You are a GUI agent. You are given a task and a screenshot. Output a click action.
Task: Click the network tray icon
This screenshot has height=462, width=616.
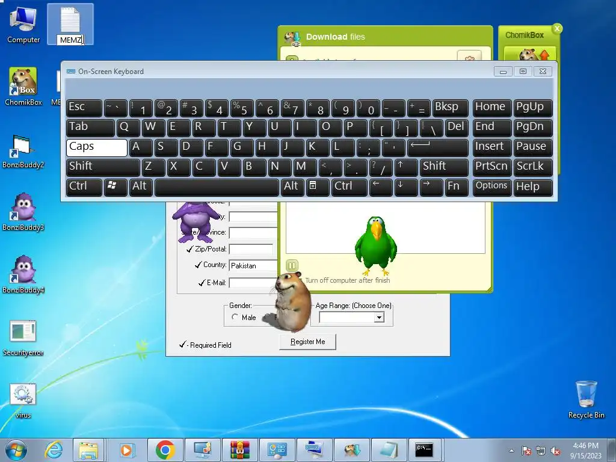541,451
